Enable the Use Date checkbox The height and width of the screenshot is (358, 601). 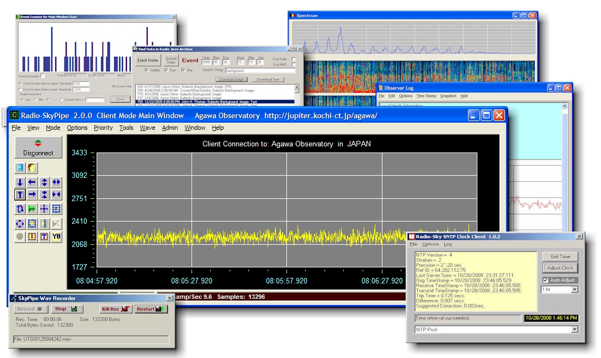(294, 59)
